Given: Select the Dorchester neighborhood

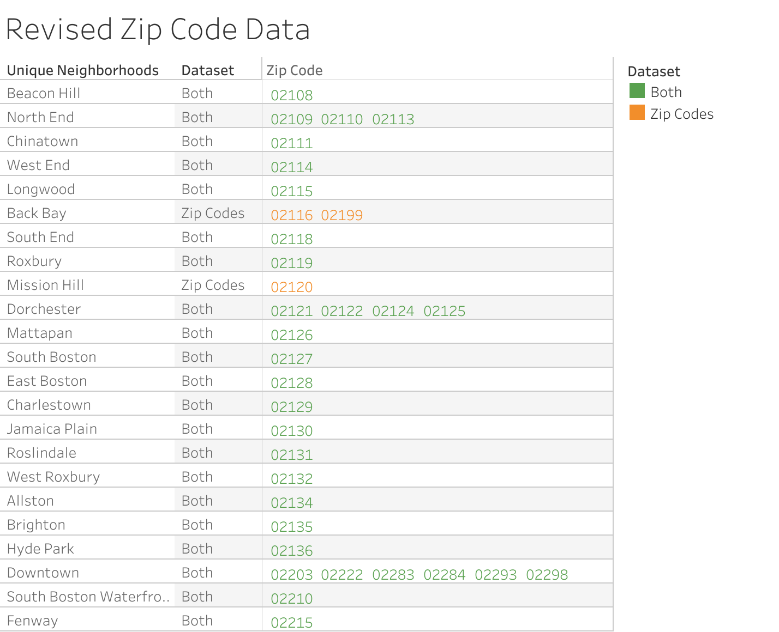Looking at the screenshot, I should point(44,309).
